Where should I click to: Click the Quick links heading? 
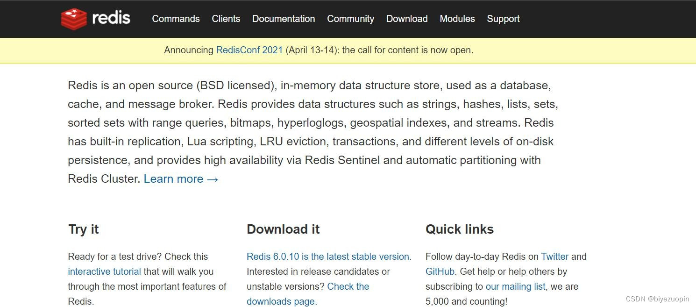460,229
